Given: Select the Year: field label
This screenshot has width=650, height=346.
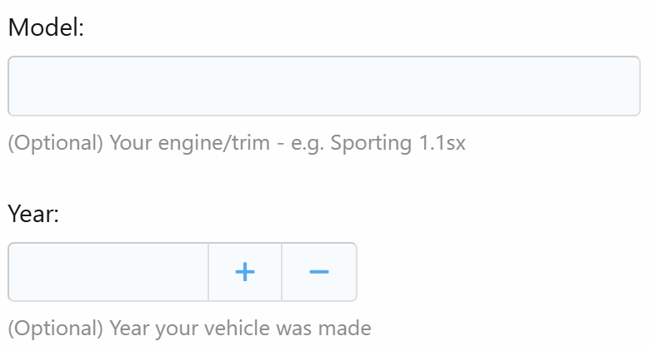Looking at the screenshot, I should (33, 214).
